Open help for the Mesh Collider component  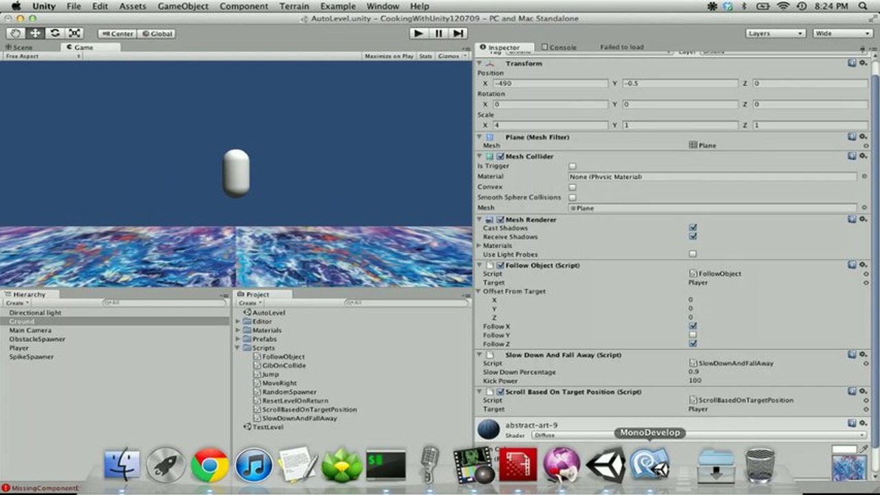pyautogui.click(x=852, y=156)
